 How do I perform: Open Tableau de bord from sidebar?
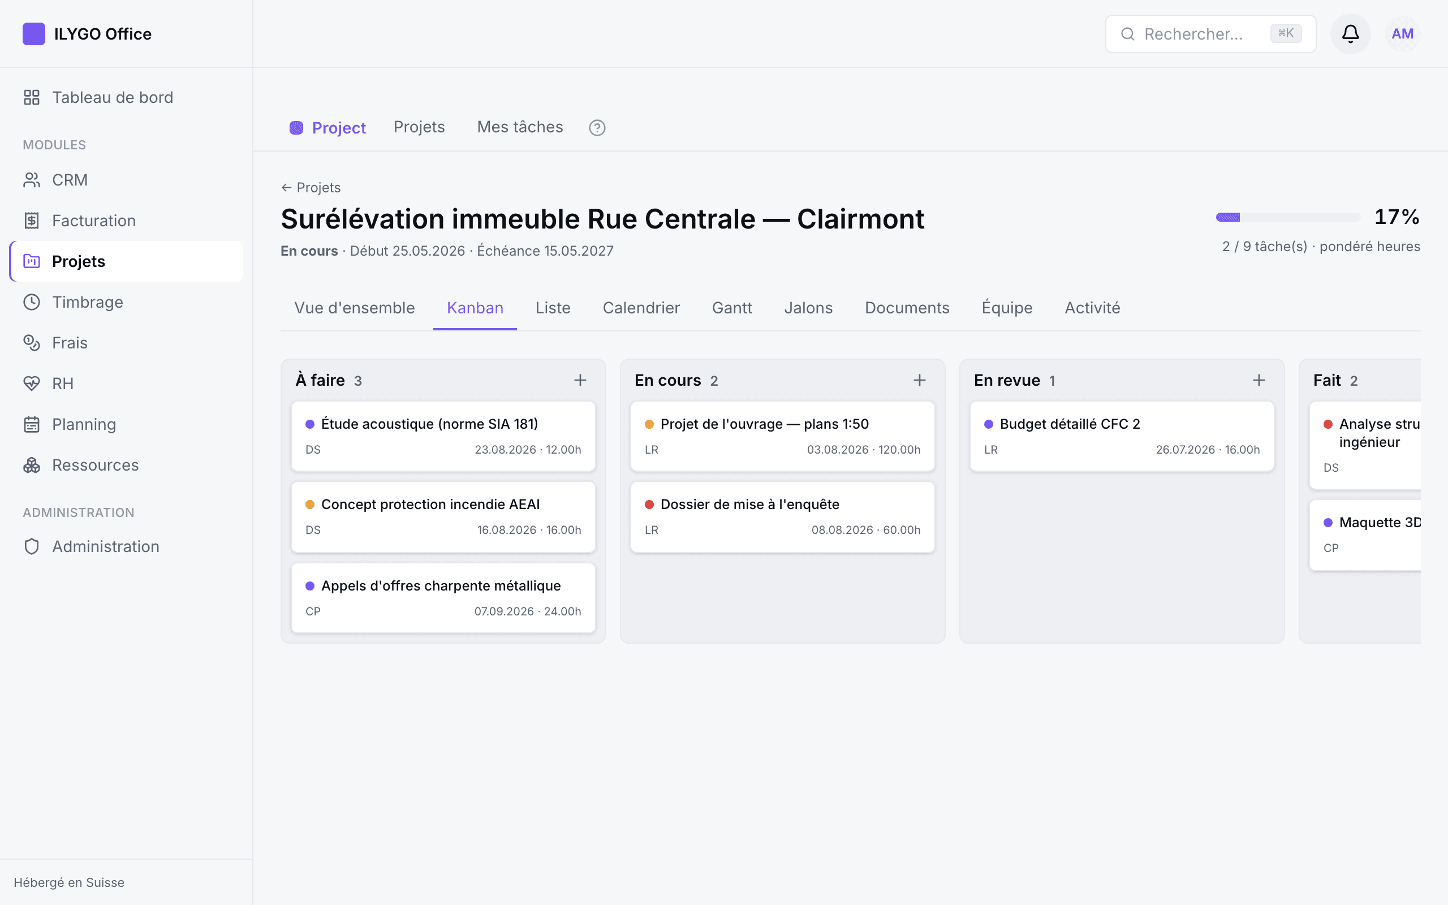click(126, 97)
